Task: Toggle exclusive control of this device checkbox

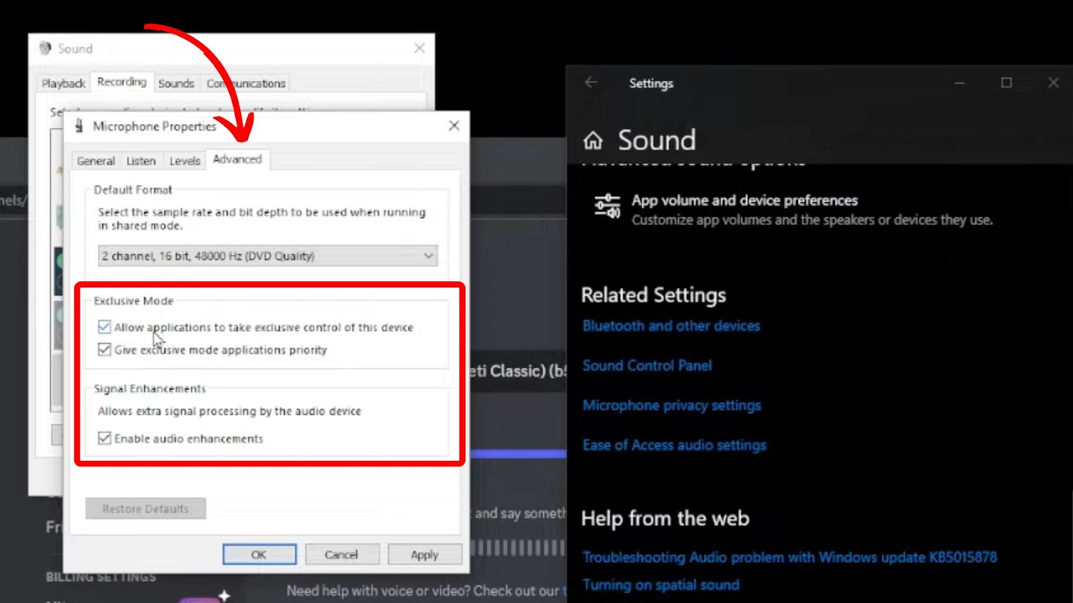Action: tap(105, 327)
